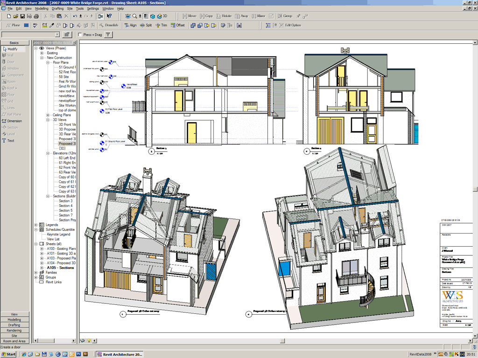This screenshot has width=478, height=358.
Task: Click the Revit Architecture taskbar button
Action: tap(119, 354)
